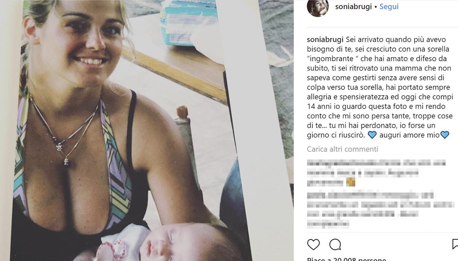Save the post with the bookmark icon
The image size is (458, 261).
point(455,245)
